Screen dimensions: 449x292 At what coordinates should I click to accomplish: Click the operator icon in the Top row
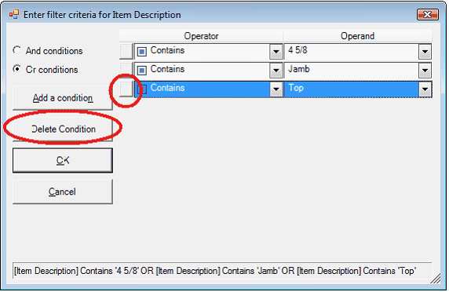(x=142, y=89)
